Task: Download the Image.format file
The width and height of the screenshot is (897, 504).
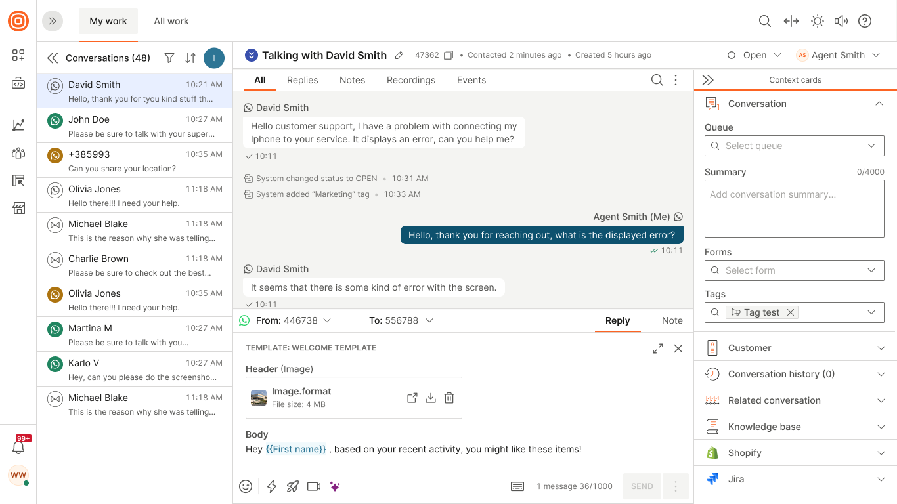Action: 431,398
